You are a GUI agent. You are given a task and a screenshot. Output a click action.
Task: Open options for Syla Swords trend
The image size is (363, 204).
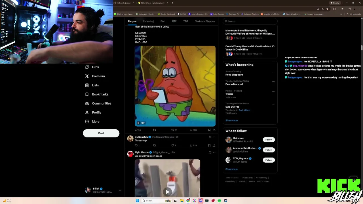[x=273, y=104]
